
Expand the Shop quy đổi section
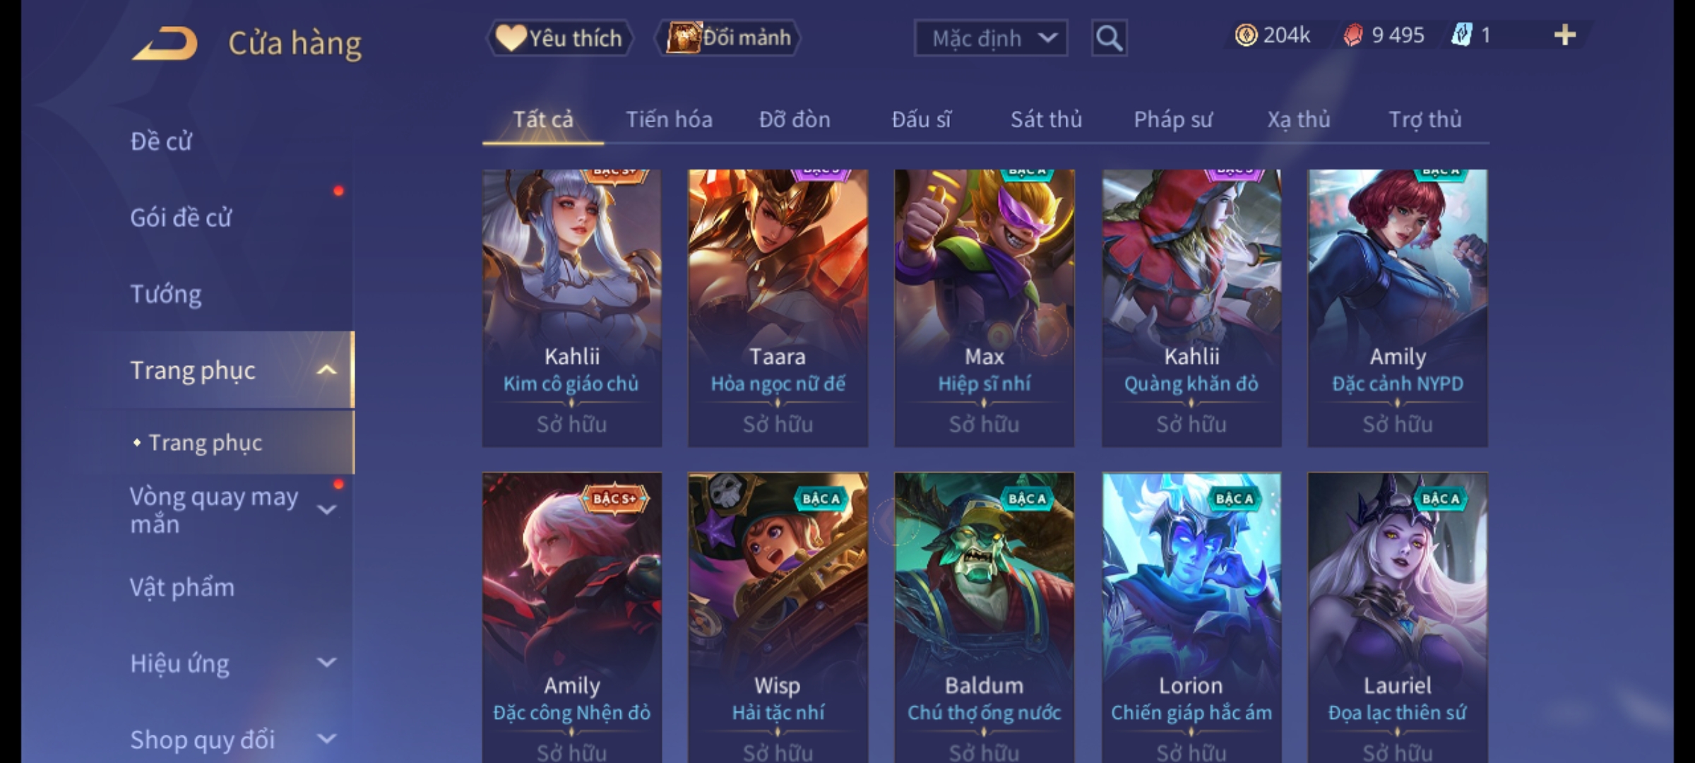pyautogui.click(x=326, y=739)
